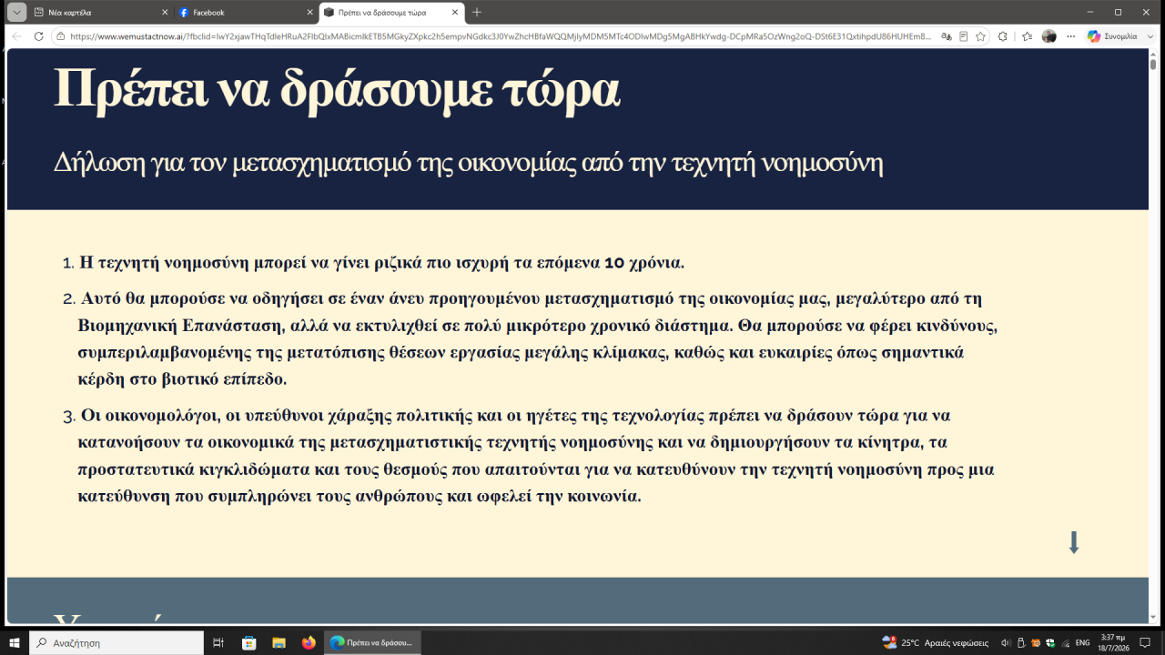1165x655 pixels.
Task: Open browser extensions menu
Action: tap(1003, 36)
